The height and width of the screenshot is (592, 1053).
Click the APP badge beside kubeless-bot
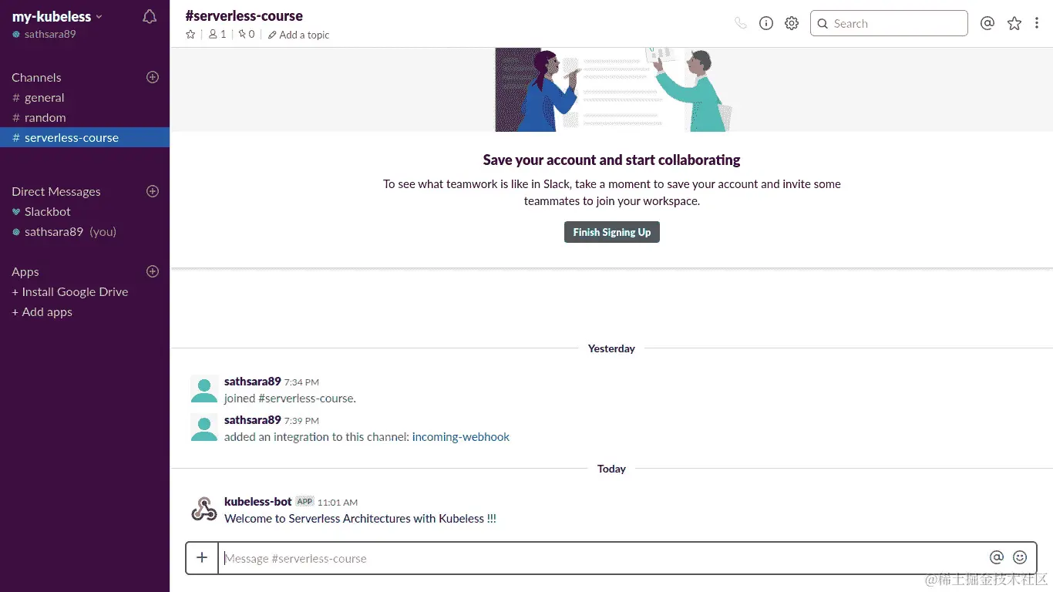(x=304, y=501)
